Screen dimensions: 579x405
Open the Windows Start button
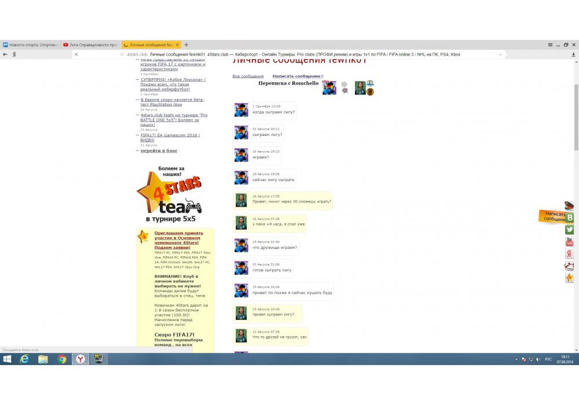(6, 359)
